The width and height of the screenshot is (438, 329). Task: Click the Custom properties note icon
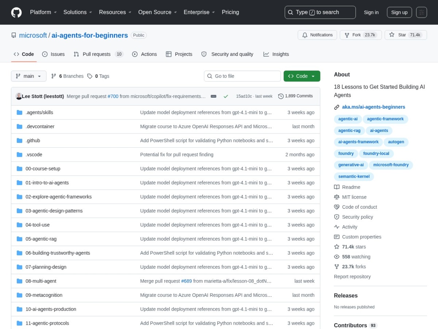[x=337, y=237]
